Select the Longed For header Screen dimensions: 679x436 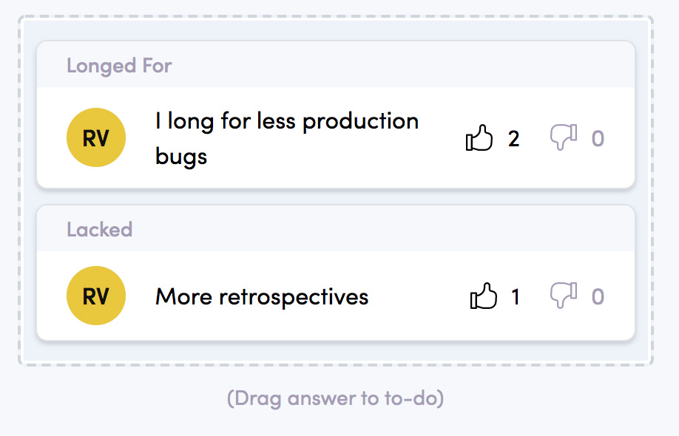(x=119, y=67)
